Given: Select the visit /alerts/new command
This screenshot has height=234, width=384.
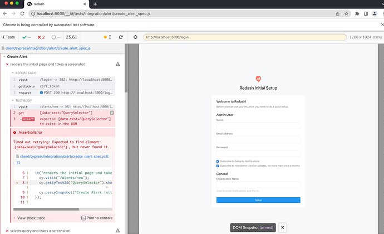Looking at the screenshot, I should coord(63,107).
